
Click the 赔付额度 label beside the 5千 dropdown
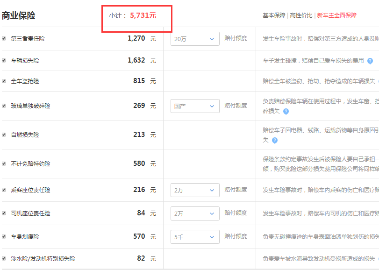pos(236,236)
